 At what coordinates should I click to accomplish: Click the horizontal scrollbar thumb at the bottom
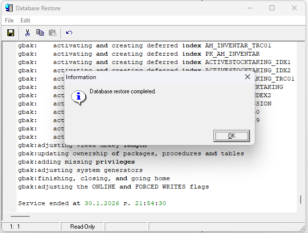[x=20, y=216]
